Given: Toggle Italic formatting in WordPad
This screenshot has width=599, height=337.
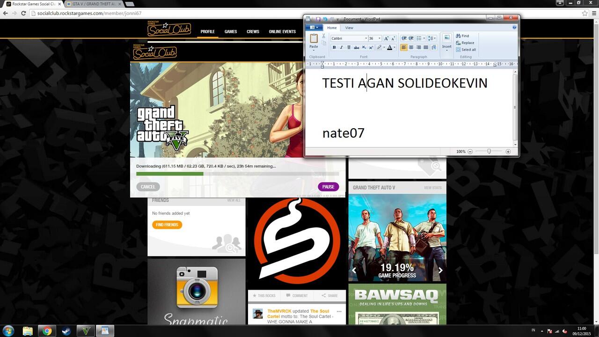Looking at the screenshot, I should [x=342, y=47].
